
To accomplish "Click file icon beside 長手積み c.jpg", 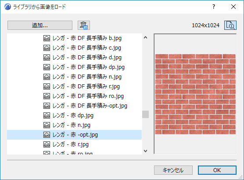I will (x=47, y=48).
